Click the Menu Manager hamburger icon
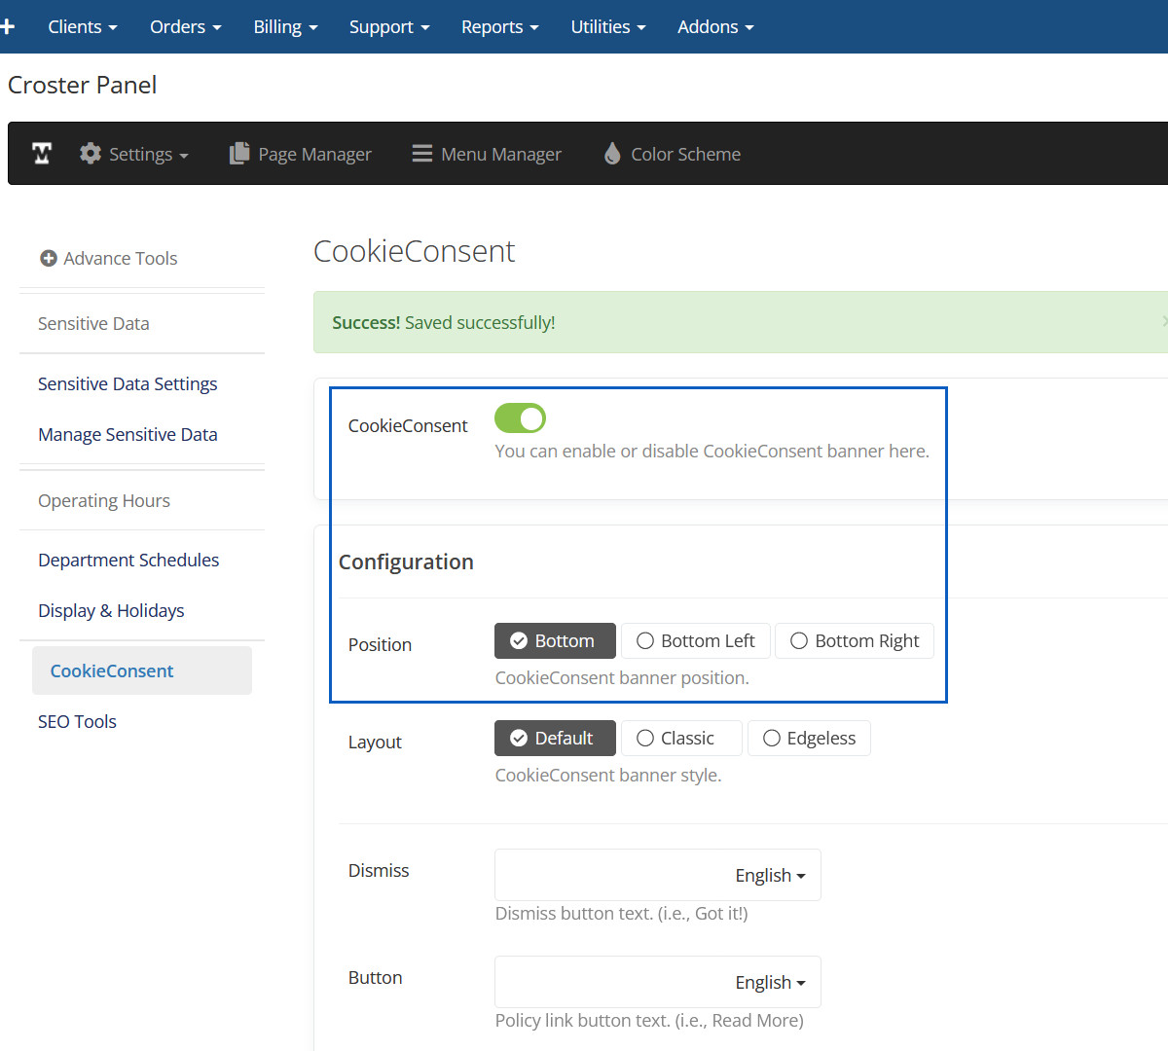 click(421, 154)
